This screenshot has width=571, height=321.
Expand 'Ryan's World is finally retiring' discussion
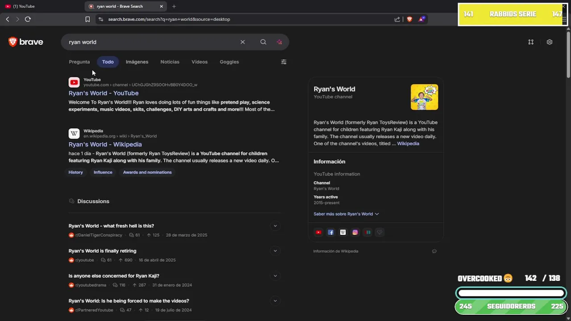[x=275, y=251]
